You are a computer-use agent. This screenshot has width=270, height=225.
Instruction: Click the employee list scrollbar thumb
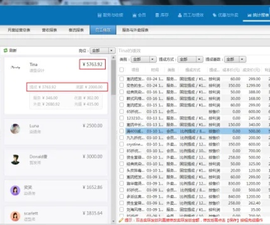click(113, 77)
